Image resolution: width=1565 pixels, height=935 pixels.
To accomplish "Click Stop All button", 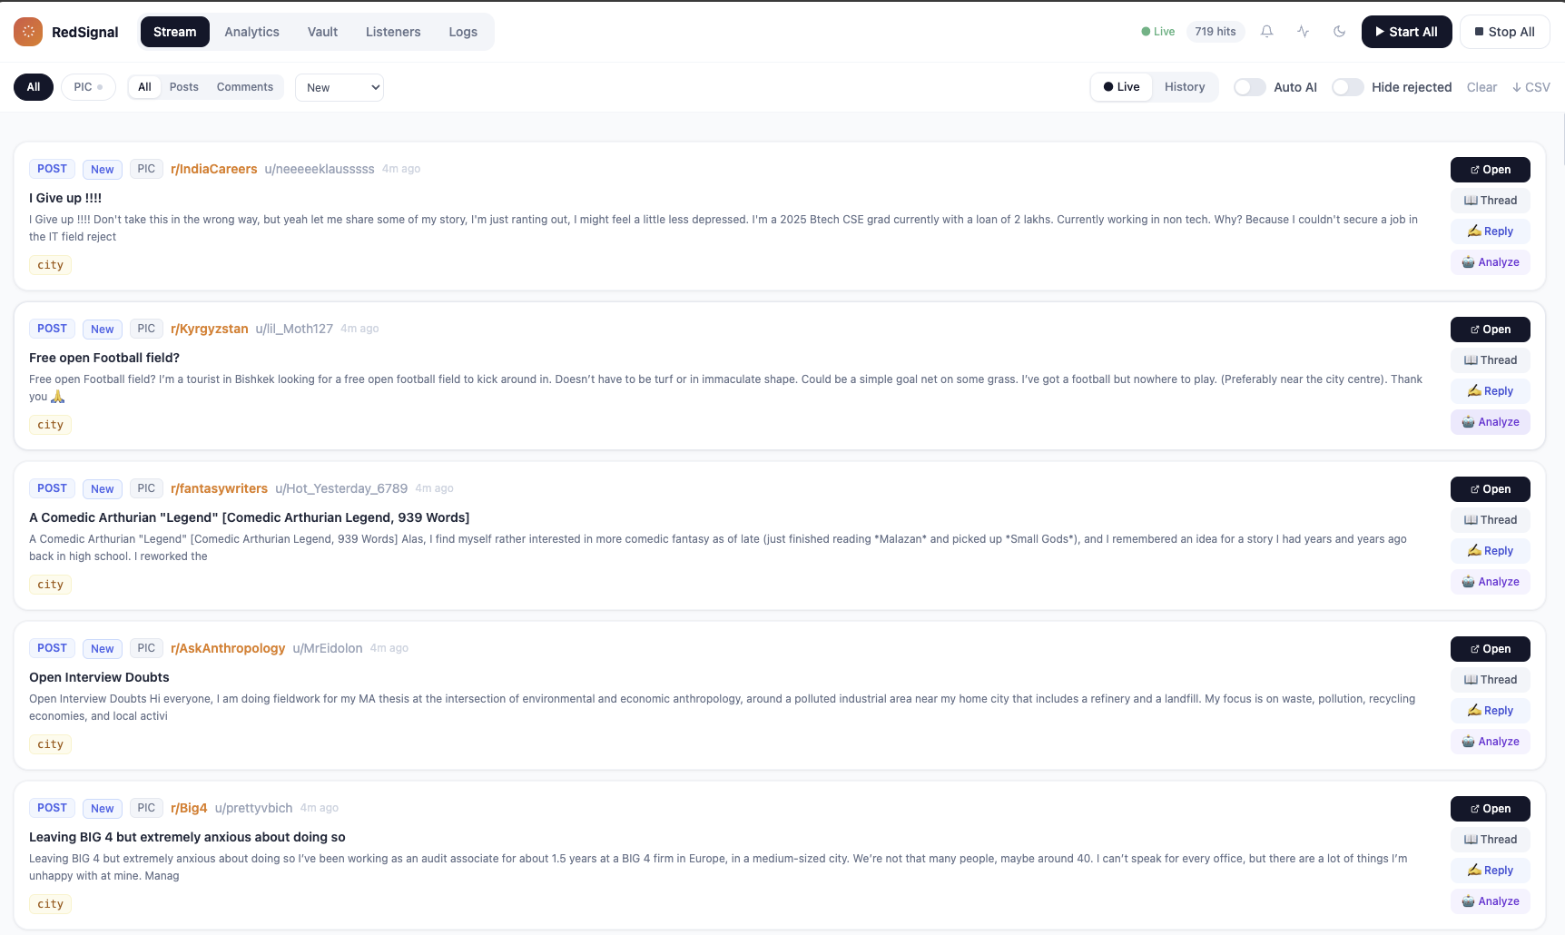I will pyautogui.click(x=1505, y=32).
